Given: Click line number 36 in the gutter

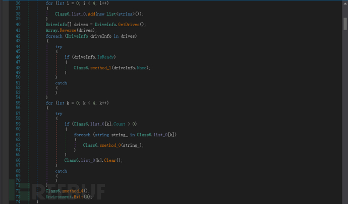Looking at the screenshot, I should 18,3.
